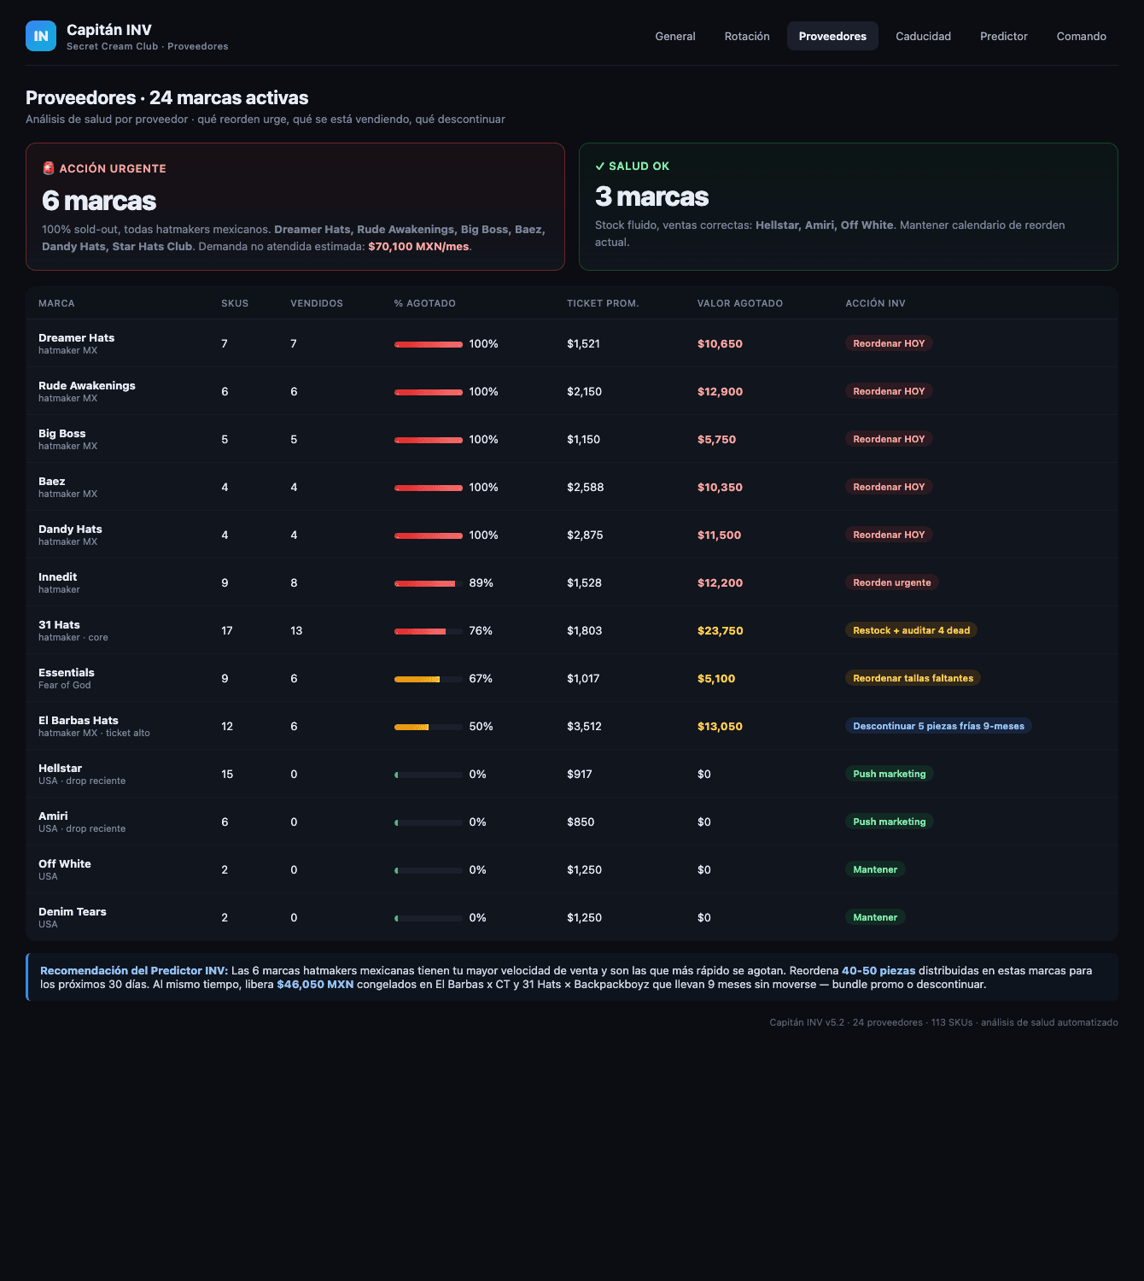1144x1281 pixels.
Task: Select the Dandy Hats brand name
Action: (70, 529)
